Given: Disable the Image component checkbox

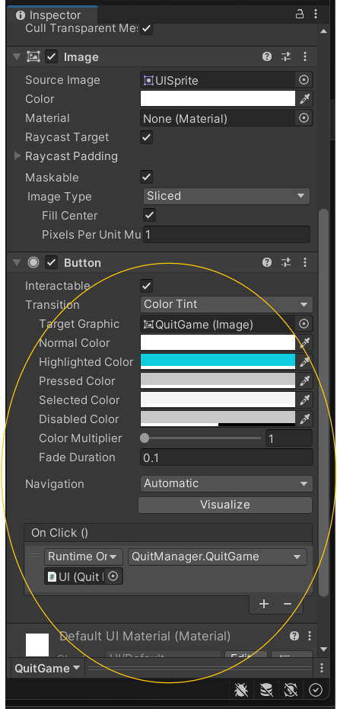Looking at the screenshot, I should tap(52, 57).
